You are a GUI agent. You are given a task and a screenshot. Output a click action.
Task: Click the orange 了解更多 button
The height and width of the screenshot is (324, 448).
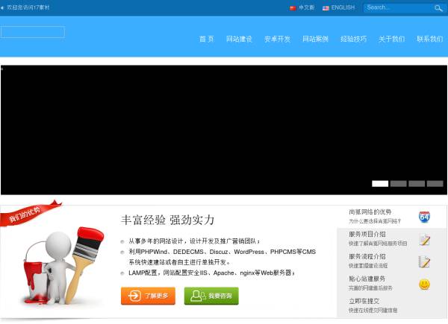click(x=148, y=296)
